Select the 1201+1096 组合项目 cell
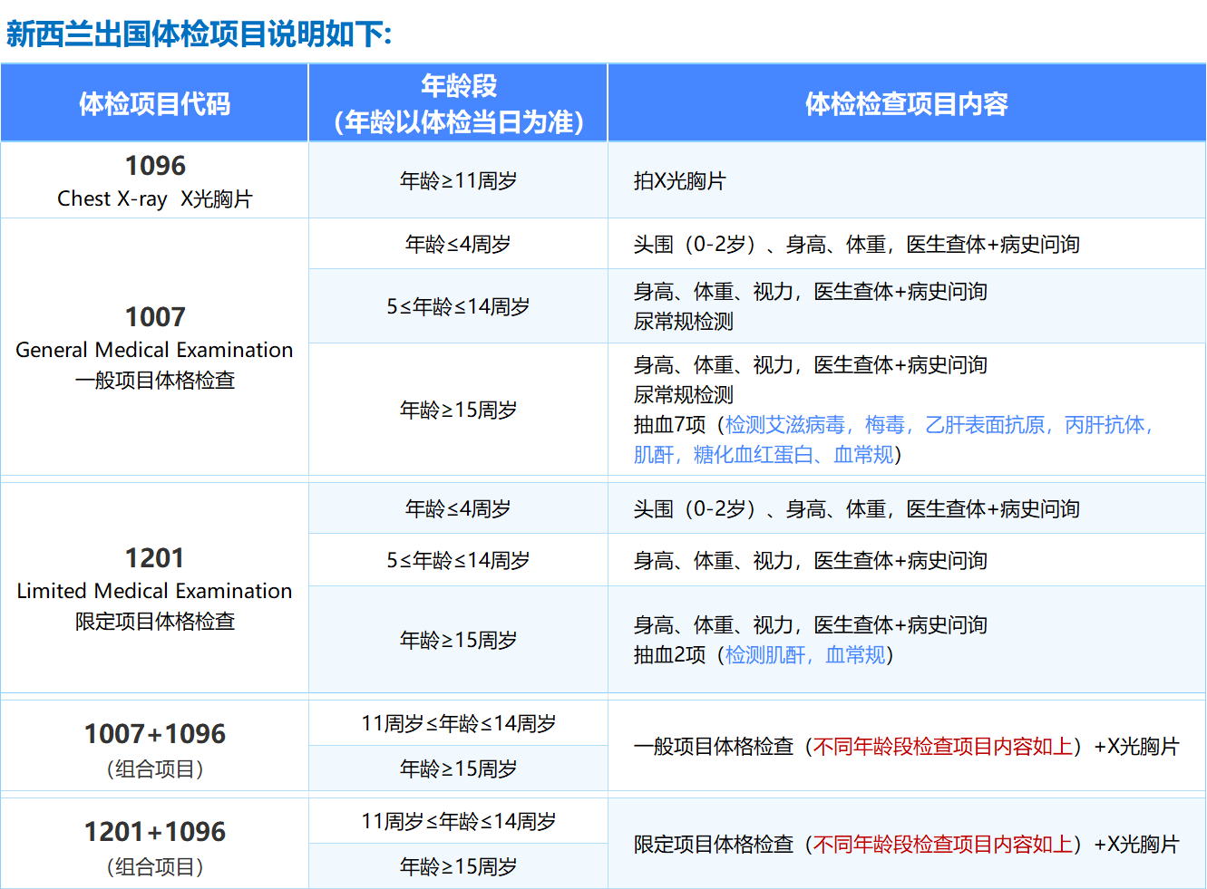The width and height of the screenshot is (1207, 889). pos(154,843)
